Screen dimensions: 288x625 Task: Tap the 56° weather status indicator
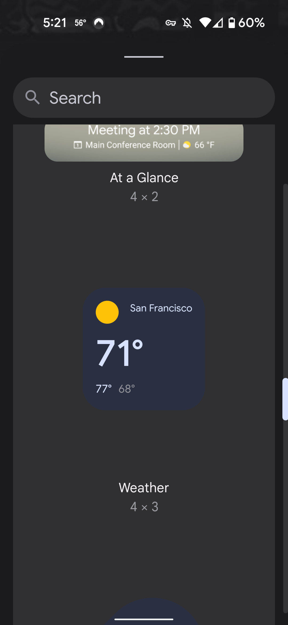[80, 23]
